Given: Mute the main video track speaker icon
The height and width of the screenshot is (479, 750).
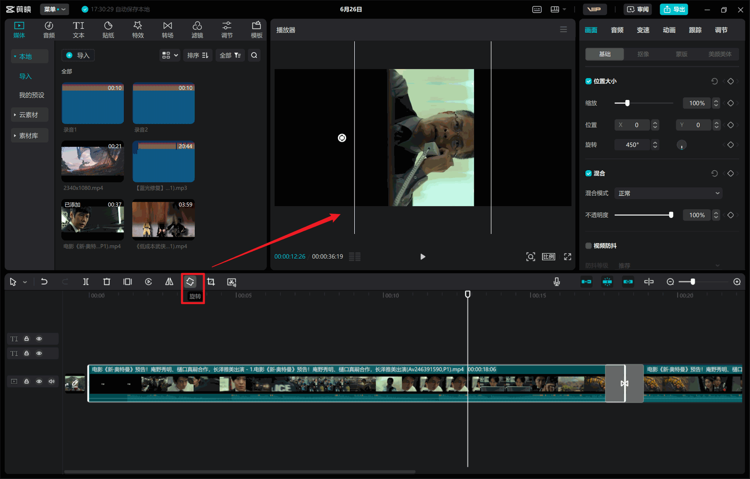Looking at the screenshot, I should (52, 381).
